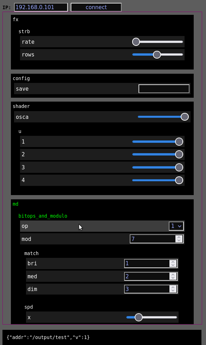Screen dimensions: 206x345
Task: Click the spd x slider handle
Action: click(x=139, y=317)
